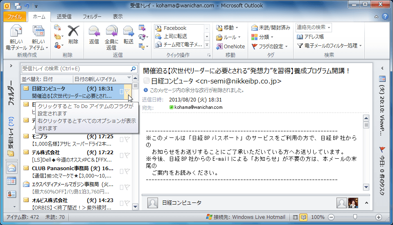Create a new email with 新しい電子メール
This screenshot has width=393, height=225.
(x=16, y=38)
